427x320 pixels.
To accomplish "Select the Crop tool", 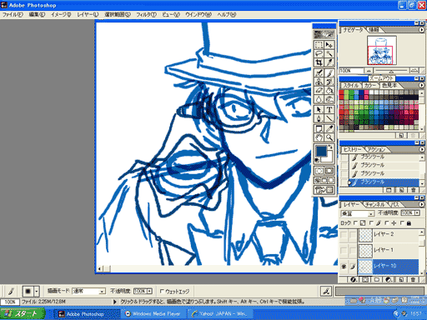I will click(x=319, y=62).
